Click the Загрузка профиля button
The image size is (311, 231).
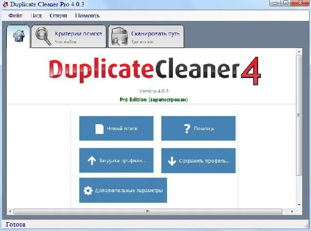point(116,160)
